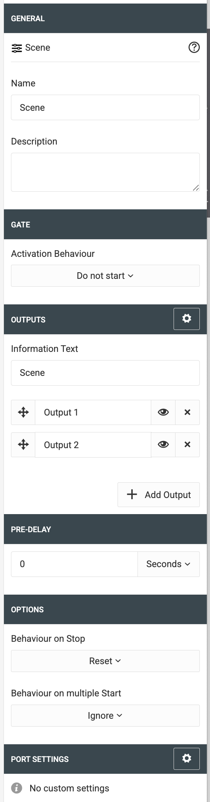Remove Output 2 with the X icon
The height and width of the screenshot is (802, 210).
(x=187, y=445)
